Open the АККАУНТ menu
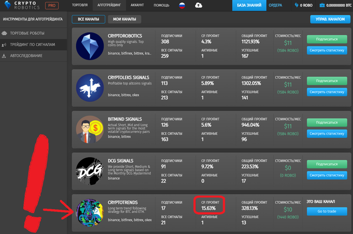This screenshot has height=234, width=353. 137,5
